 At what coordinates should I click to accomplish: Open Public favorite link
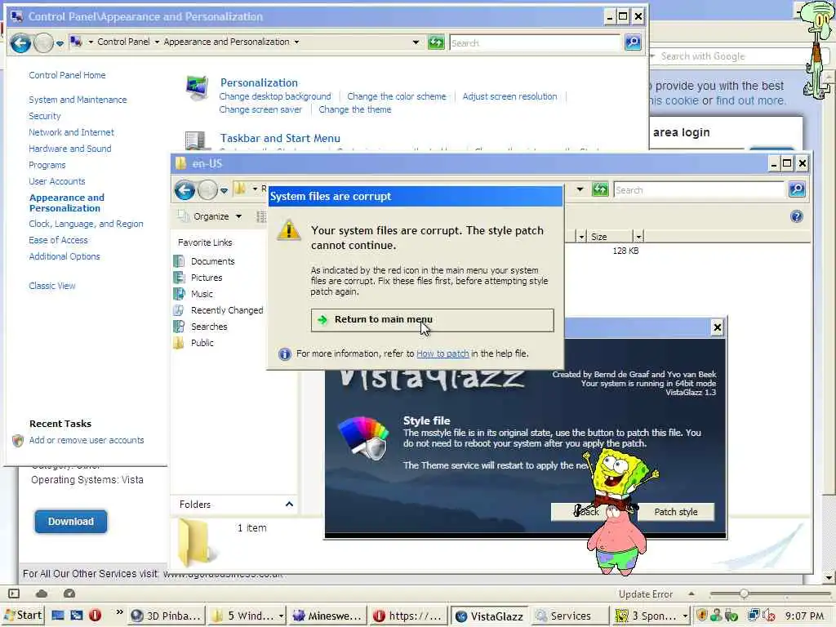point(202,343)
